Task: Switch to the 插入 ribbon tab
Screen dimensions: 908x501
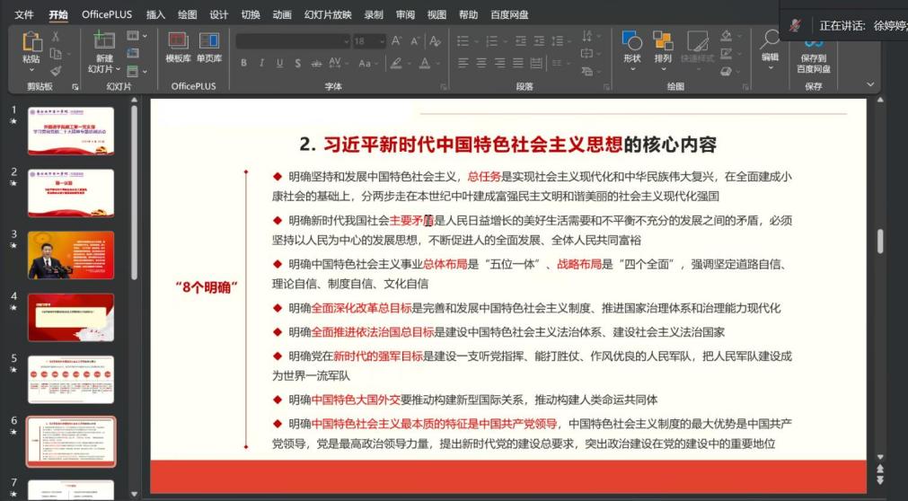Action: pyautogui.click(x=155, y=14)
